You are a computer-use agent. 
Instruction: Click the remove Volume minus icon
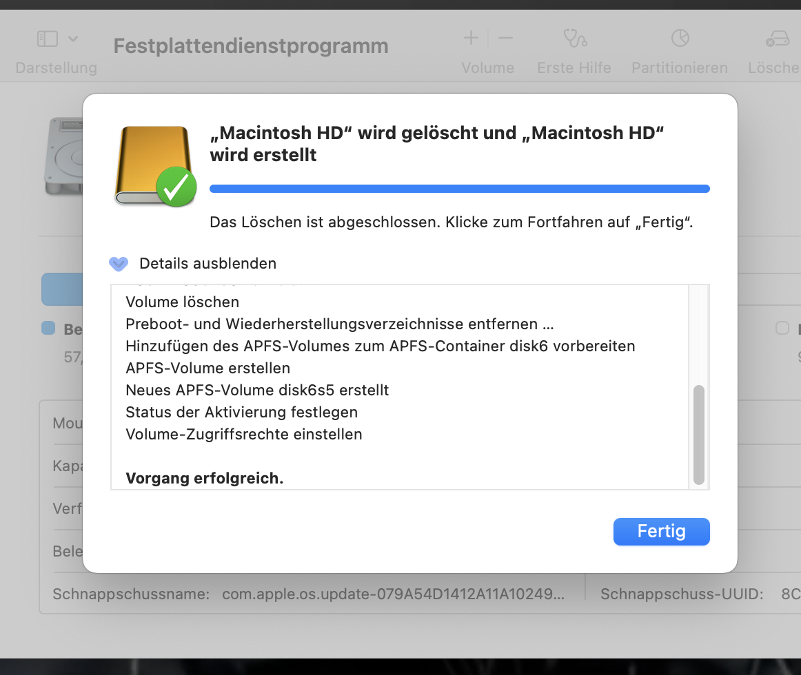tap(505, 38)
